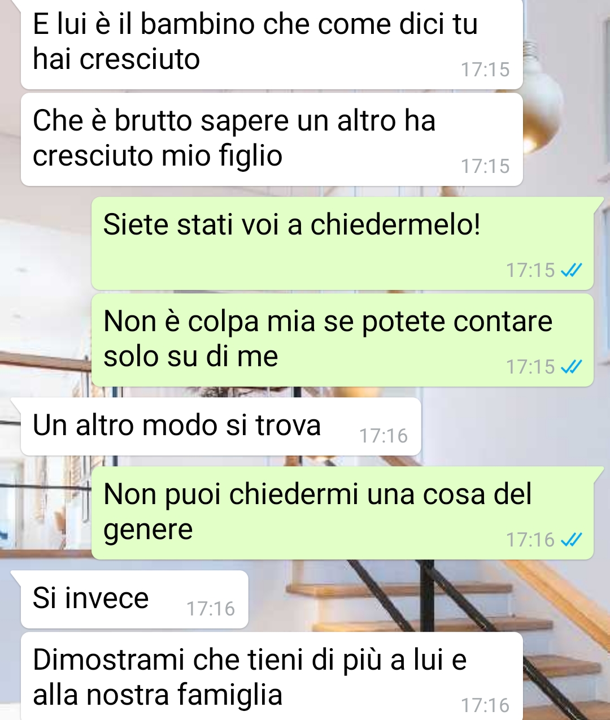610x720 pixels.
Task: Tap the sent message "Non puoi chiedermi una cosa del genere"
Action: (343, 513)
